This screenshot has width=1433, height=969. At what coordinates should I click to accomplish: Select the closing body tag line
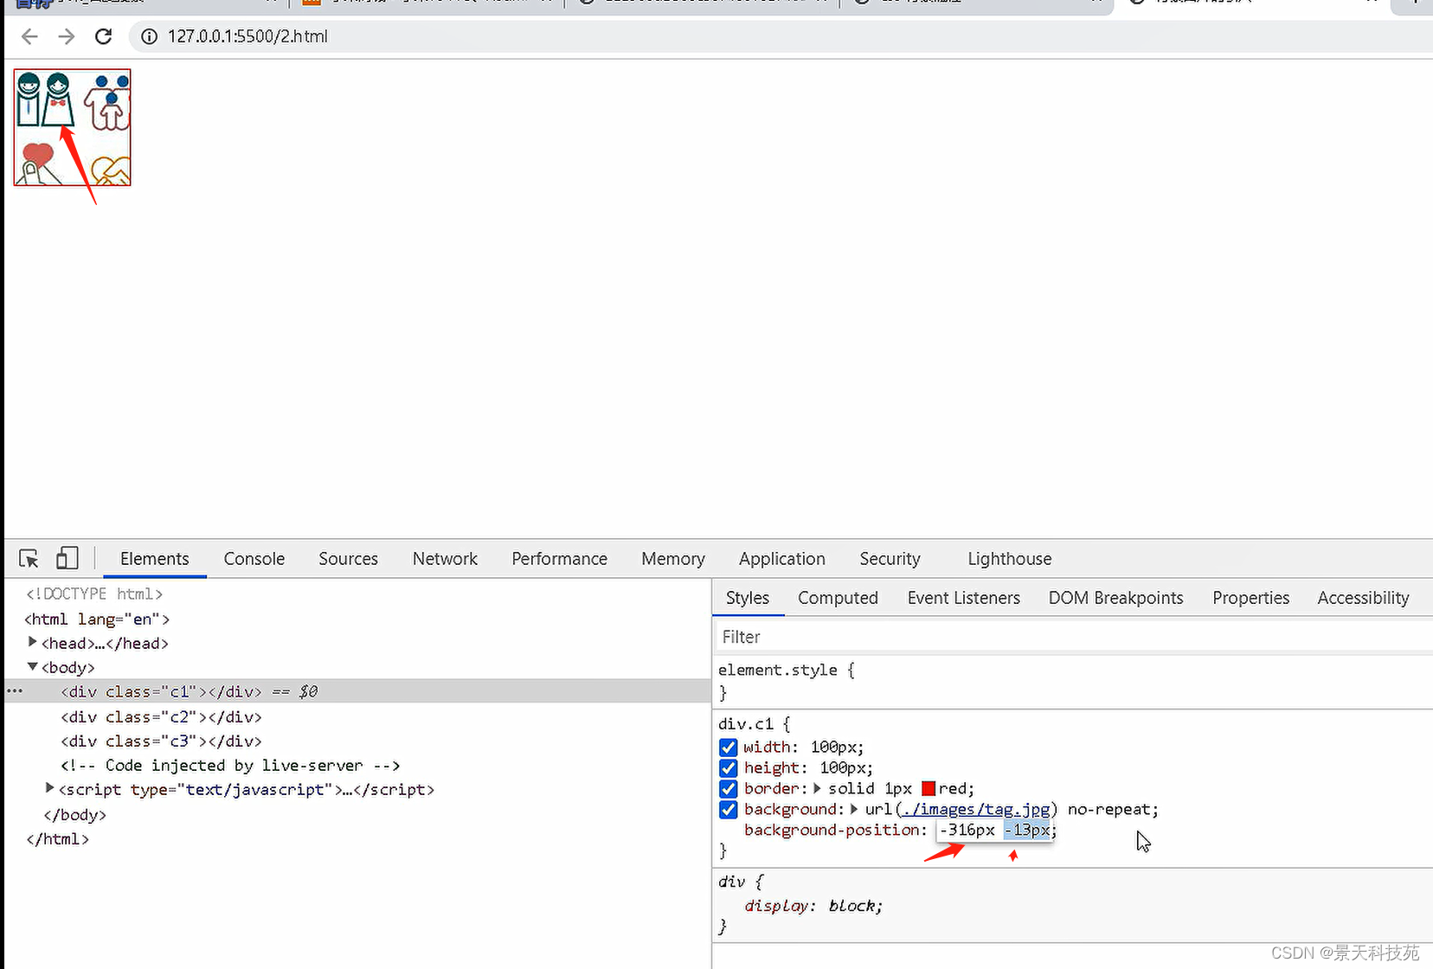click(x=75, y=815)
